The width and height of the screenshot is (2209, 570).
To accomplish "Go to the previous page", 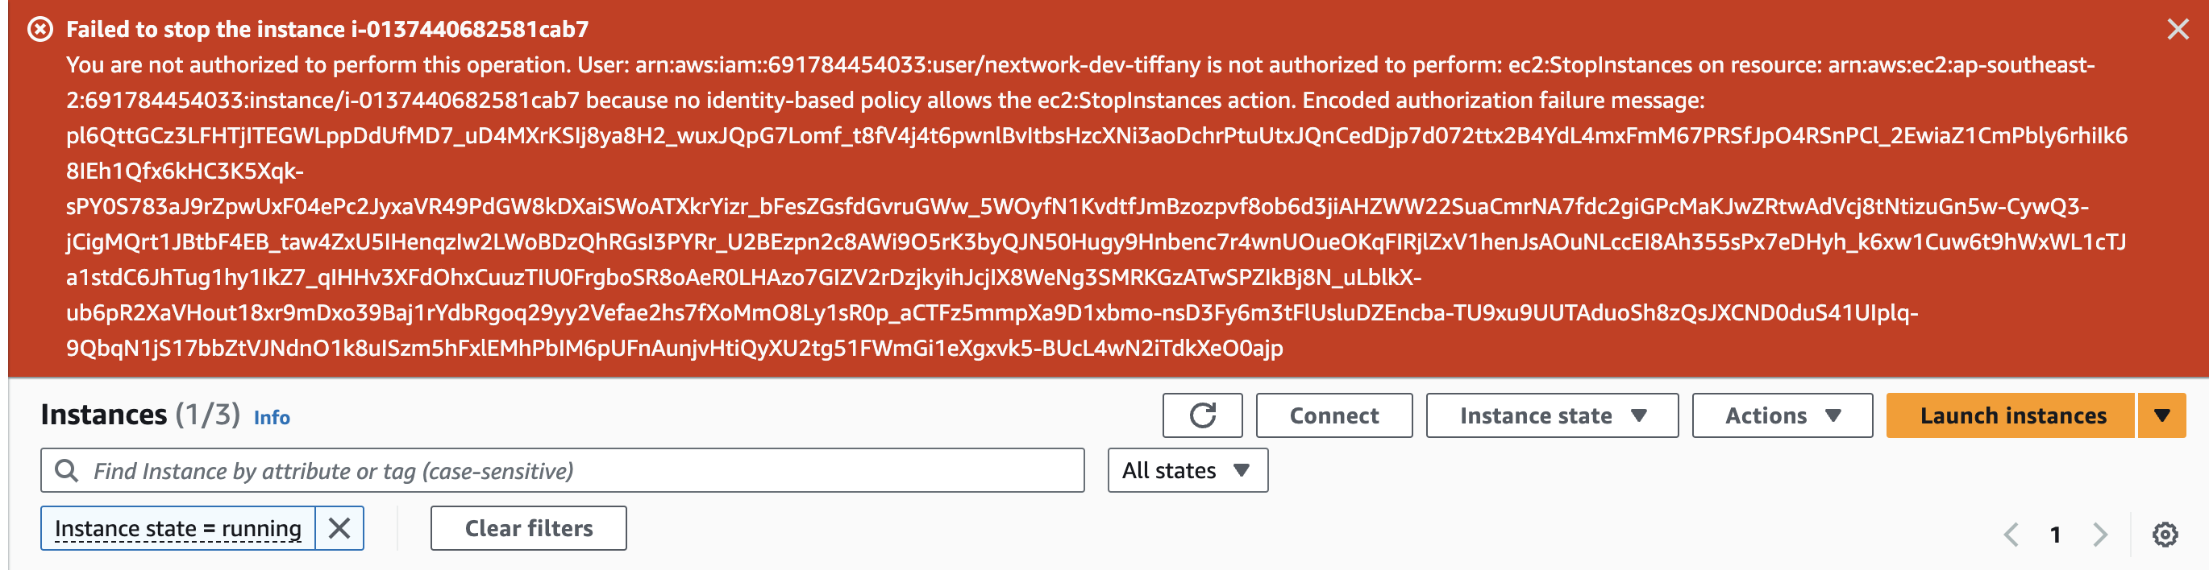I will click(2011, 535).
